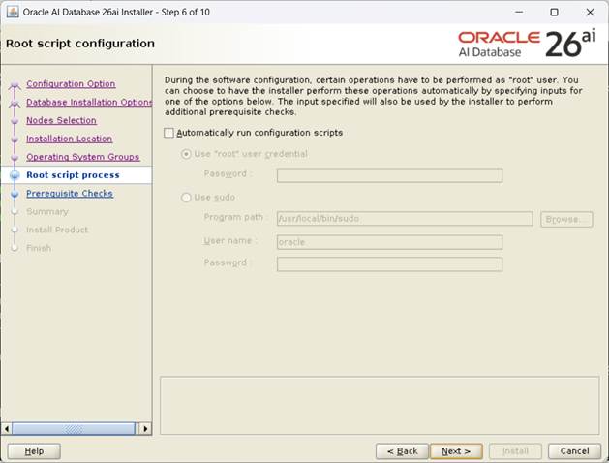Click the Install Product step label
The width and height of the screenshot is (609, 463).
pyautogui.click(x=57, y=230)
